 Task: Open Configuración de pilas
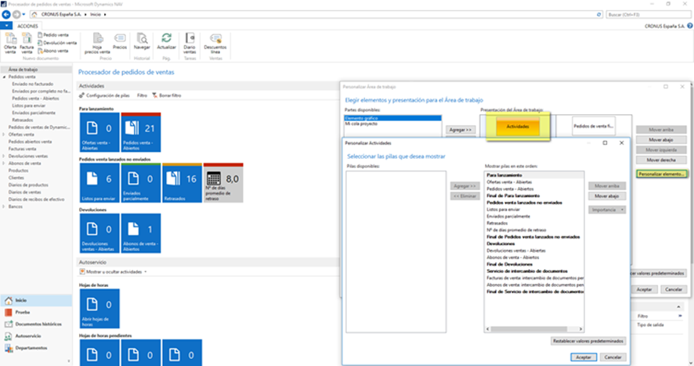[104, 95]
